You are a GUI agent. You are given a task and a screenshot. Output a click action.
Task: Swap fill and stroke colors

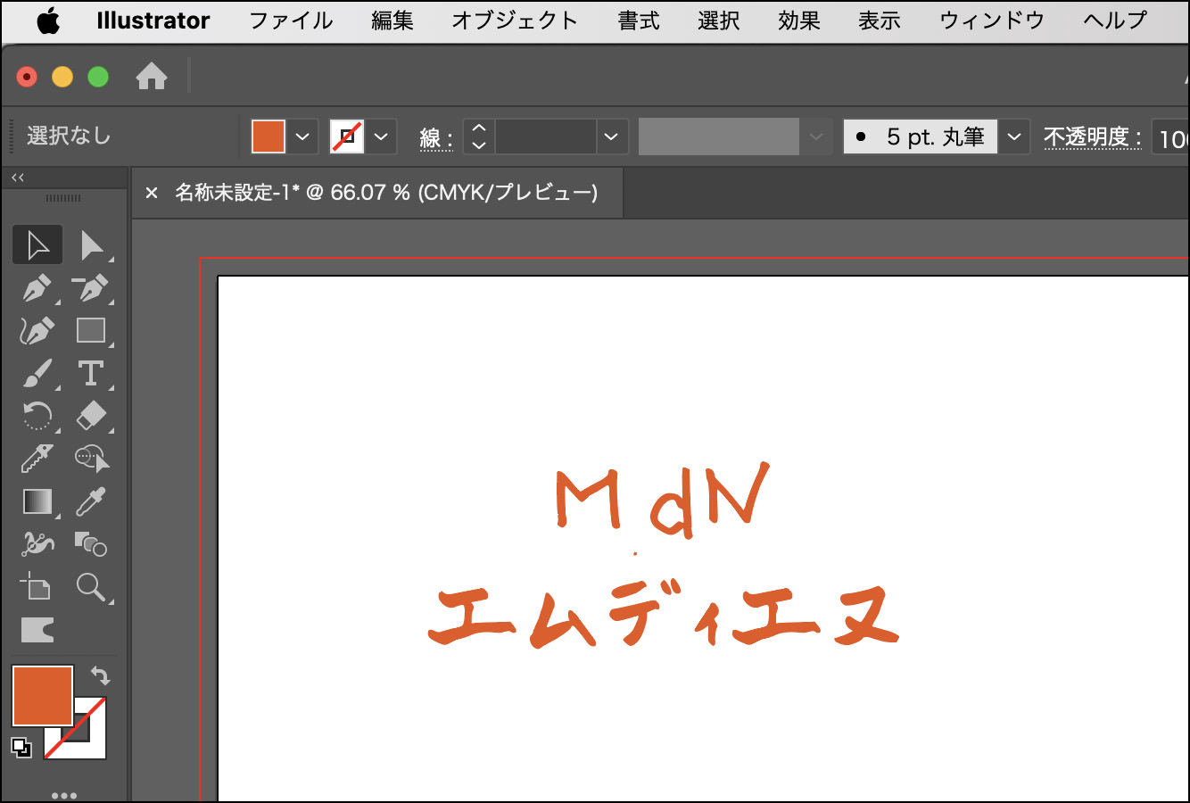pos(100,675)
